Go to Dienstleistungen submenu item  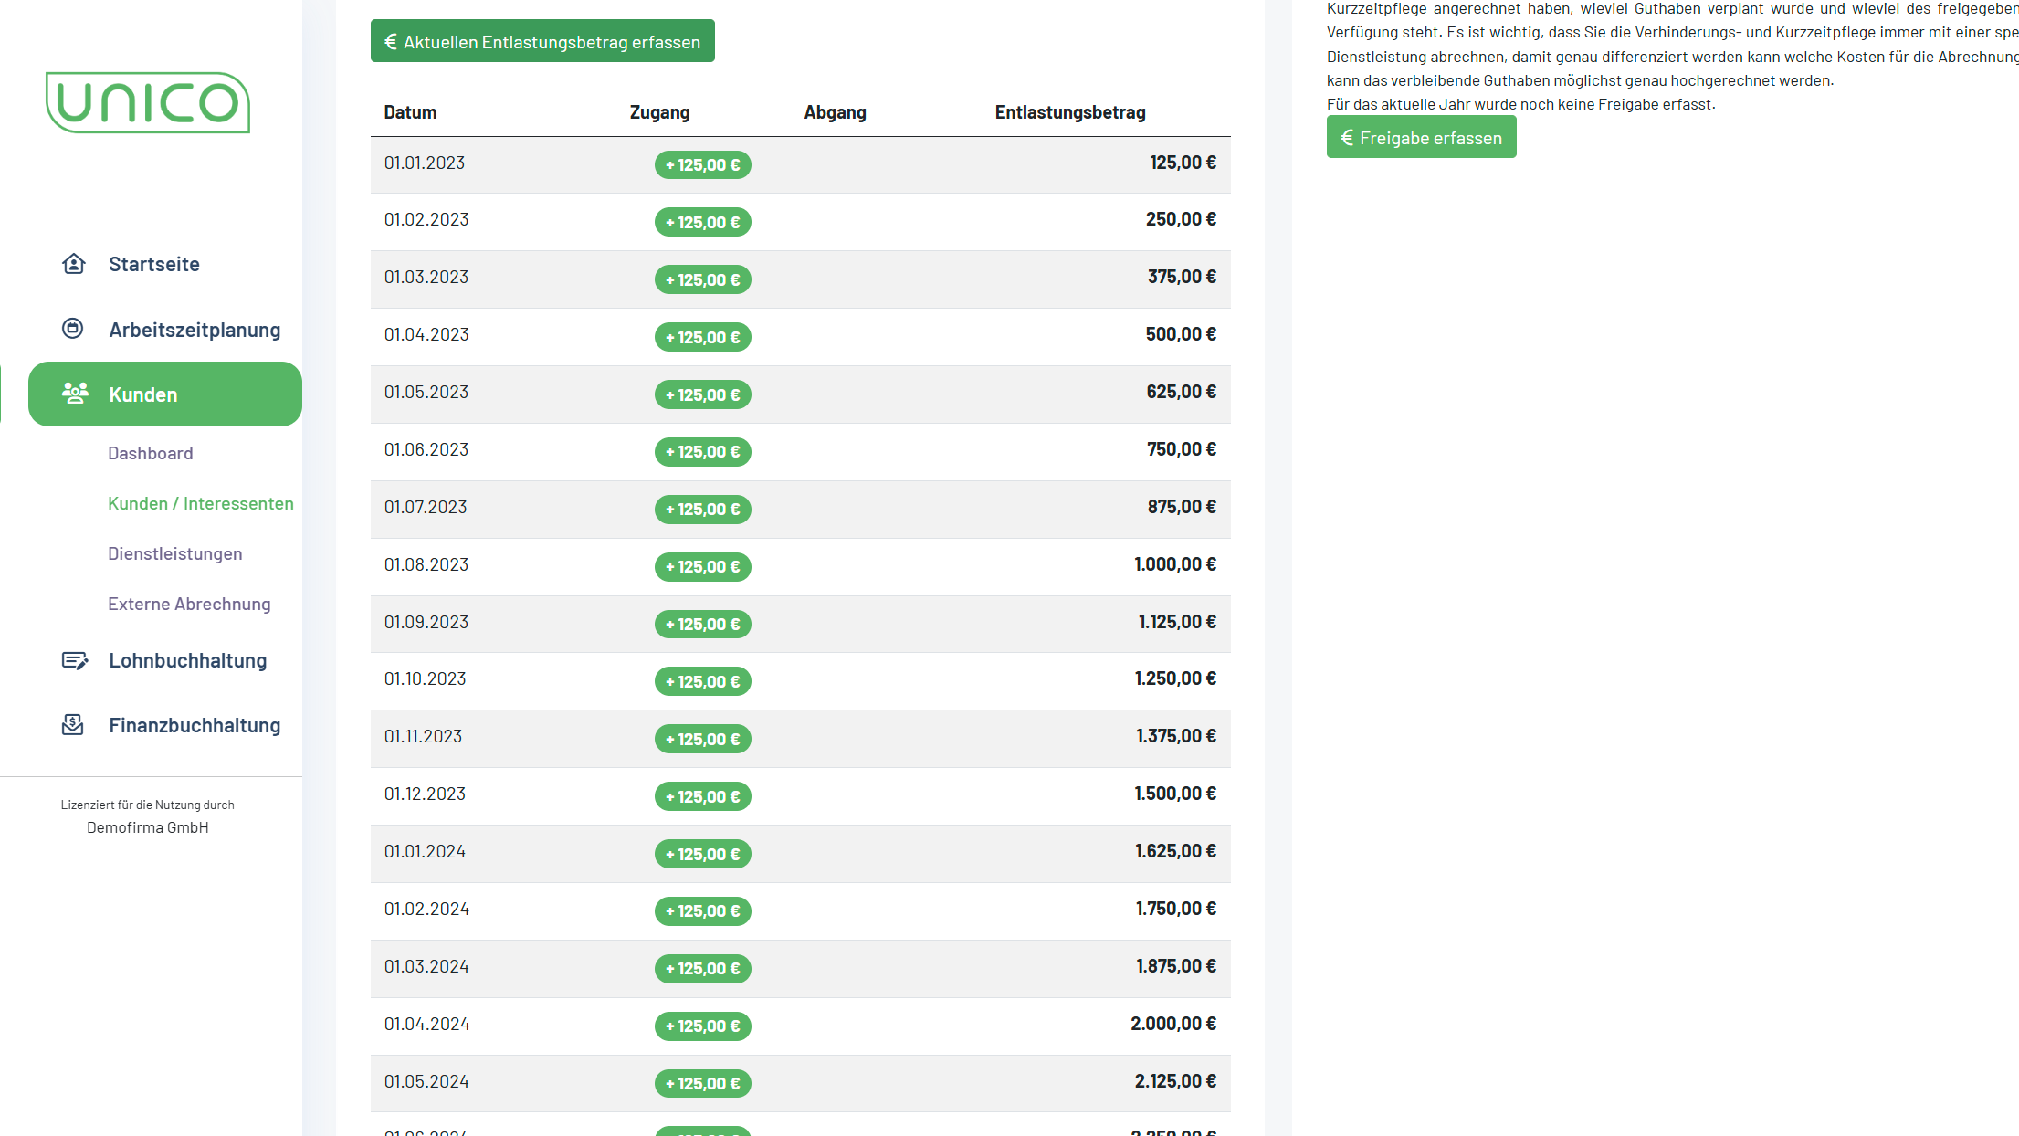pyautogui.click(x=175, y=553)
